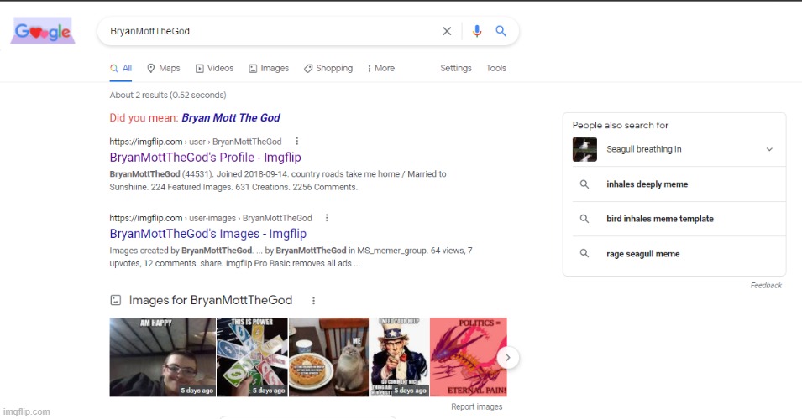Open the Uncle Sam I need your help thumbnail

tap(400, 357)
